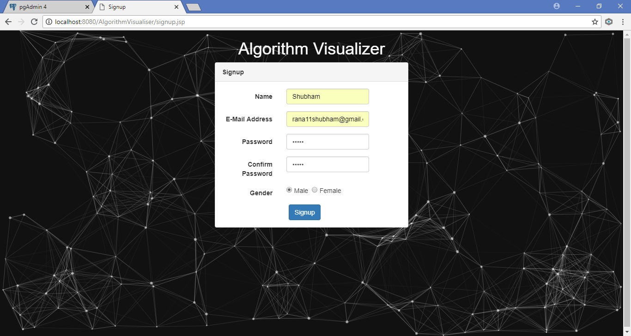Focus the Password field
631x336 pixels.
coord(328,142)
